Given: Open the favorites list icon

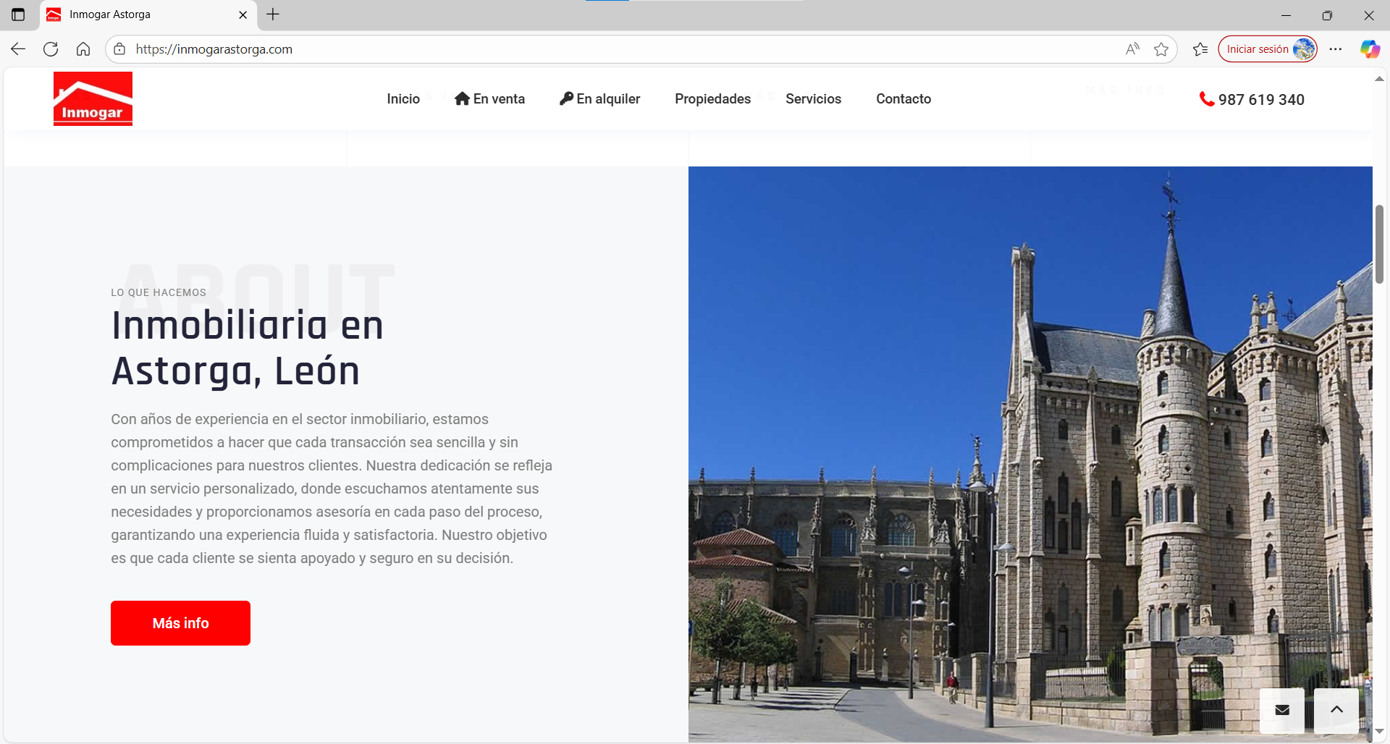Looking at the screenshot, I should point(1200,48).
